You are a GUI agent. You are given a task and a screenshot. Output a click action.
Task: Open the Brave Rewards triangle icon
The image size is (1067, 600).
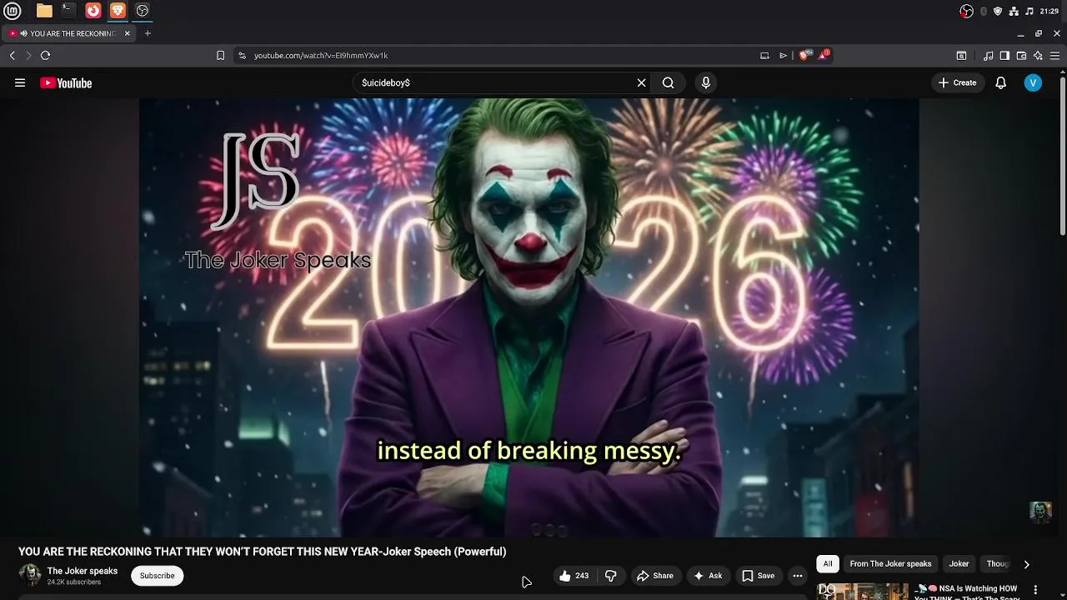[824, 55]
